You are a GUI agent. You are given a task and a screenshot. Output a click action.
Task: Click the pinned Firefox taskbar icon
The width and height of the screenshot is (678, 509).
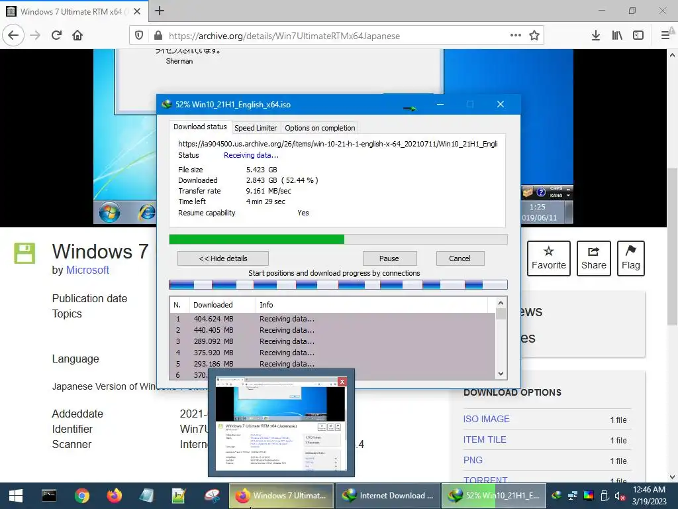pyautogui.click(x=115, y=496)
